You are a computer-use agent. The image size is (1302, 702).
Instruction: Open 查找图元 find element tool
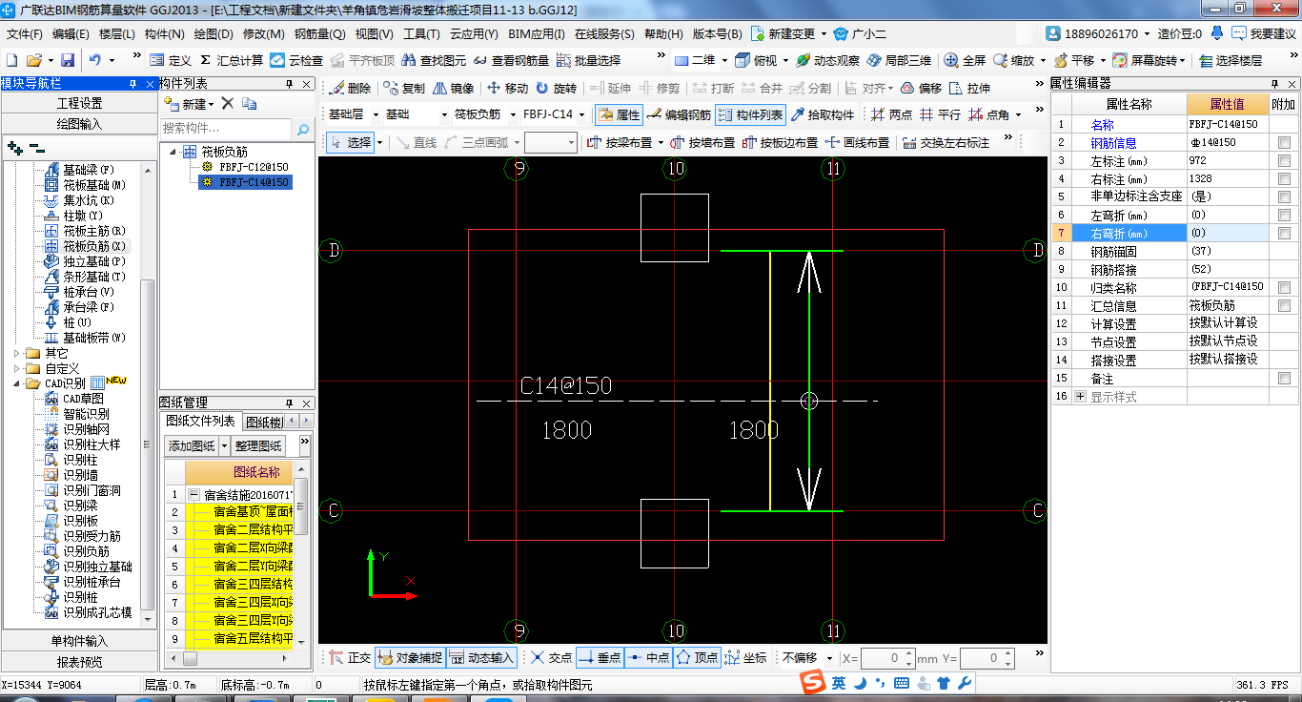434,60
